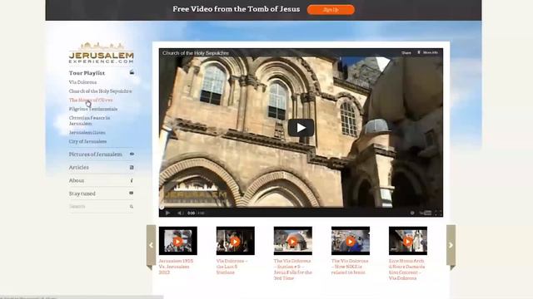Select the Articles menu item
The image size is (533, 299).
(x=79, y=168)
